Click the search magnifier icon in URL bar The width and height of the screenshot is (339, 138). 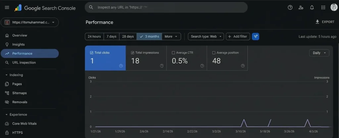[91, 7]
